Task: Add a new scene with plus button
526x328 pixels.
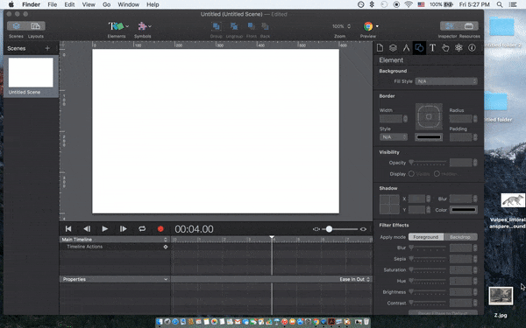Action: [x=47, y=48]
